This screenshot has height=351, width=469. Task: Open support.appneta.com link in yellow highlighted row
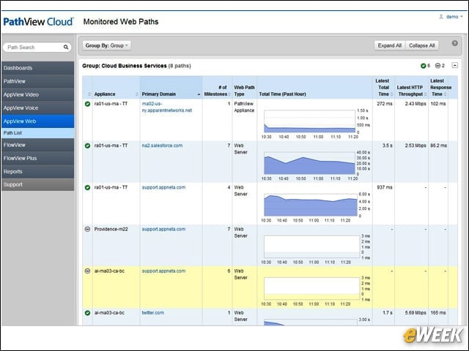(163, 271)
